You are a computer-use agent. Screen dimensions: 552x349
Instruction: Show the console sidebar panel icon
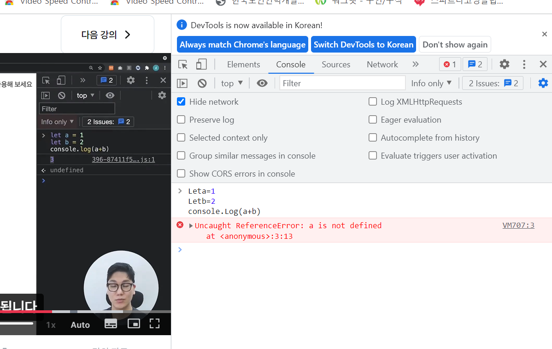pyautogui.click(x=182, y=83)
